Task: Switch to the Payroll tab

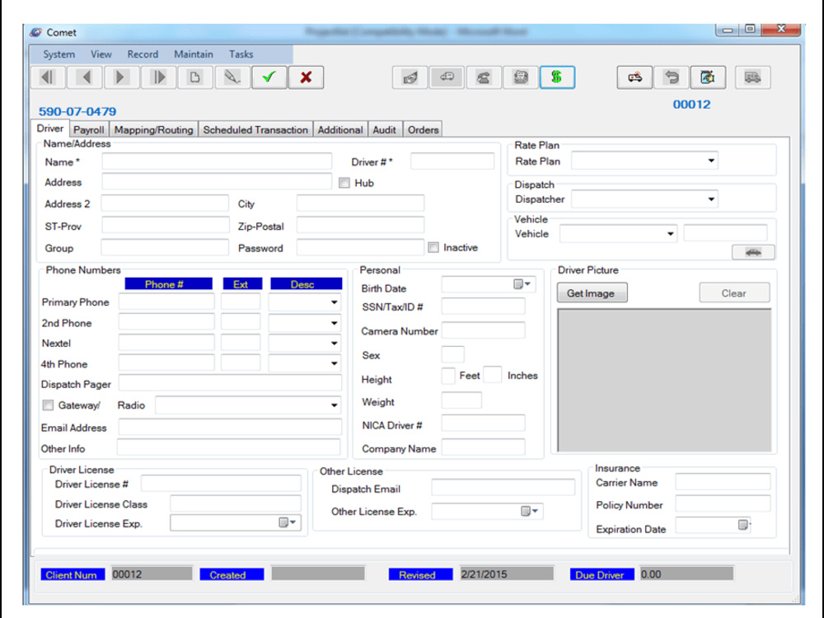Action: pyautogui.click(x=88, y=130)
